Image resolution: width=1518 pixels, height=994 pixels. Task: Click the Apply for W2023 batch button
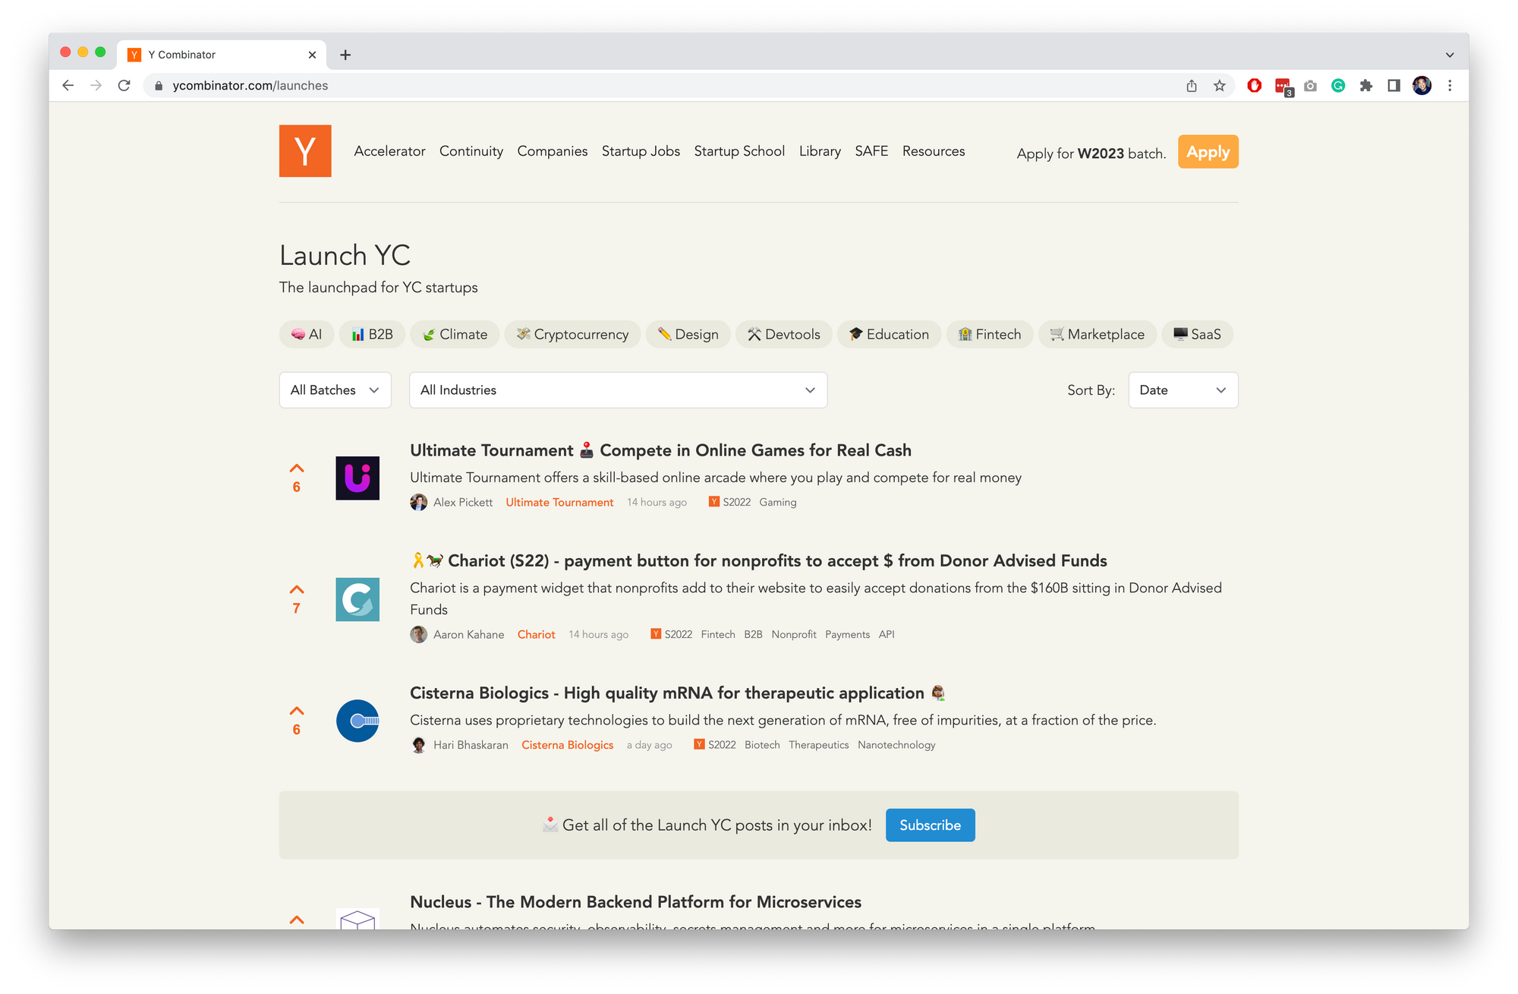tap(1208, 152)
